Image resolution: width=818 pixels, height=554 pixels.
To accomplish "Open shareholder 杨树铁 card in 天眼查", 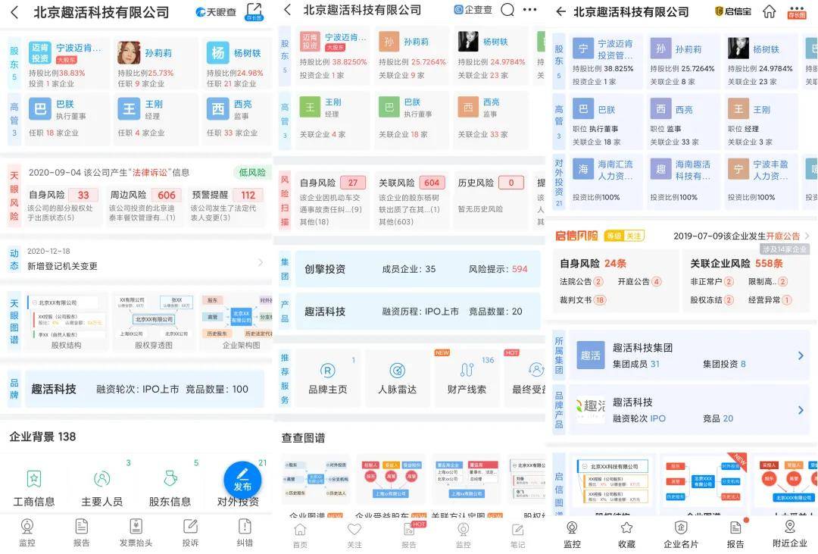I will (x=236, y=62).
